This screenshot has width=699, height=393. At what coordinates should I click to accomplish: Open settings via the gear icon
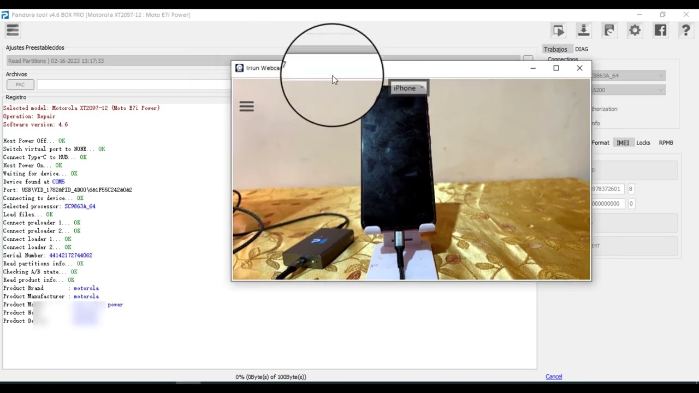coord(635,31)
